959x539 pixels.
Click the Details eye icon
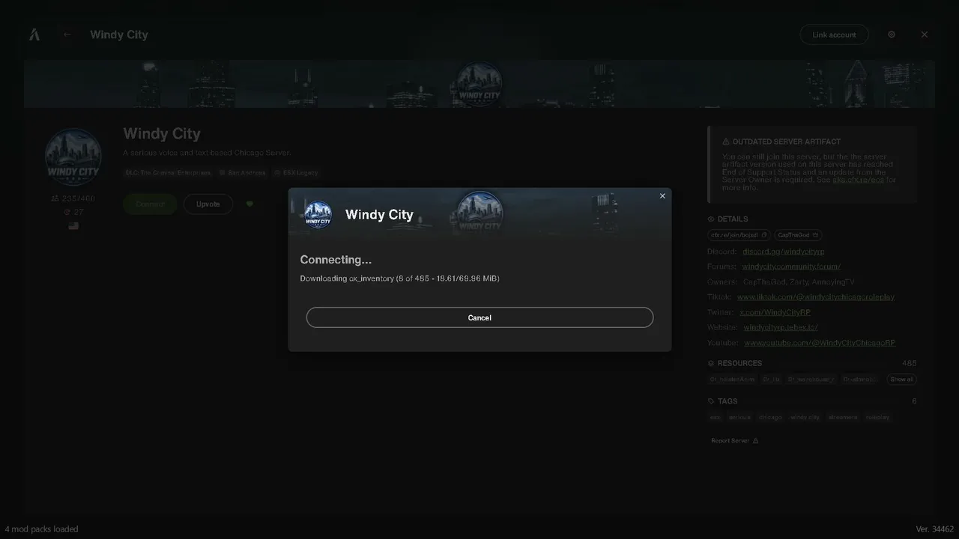pos(711,219)
